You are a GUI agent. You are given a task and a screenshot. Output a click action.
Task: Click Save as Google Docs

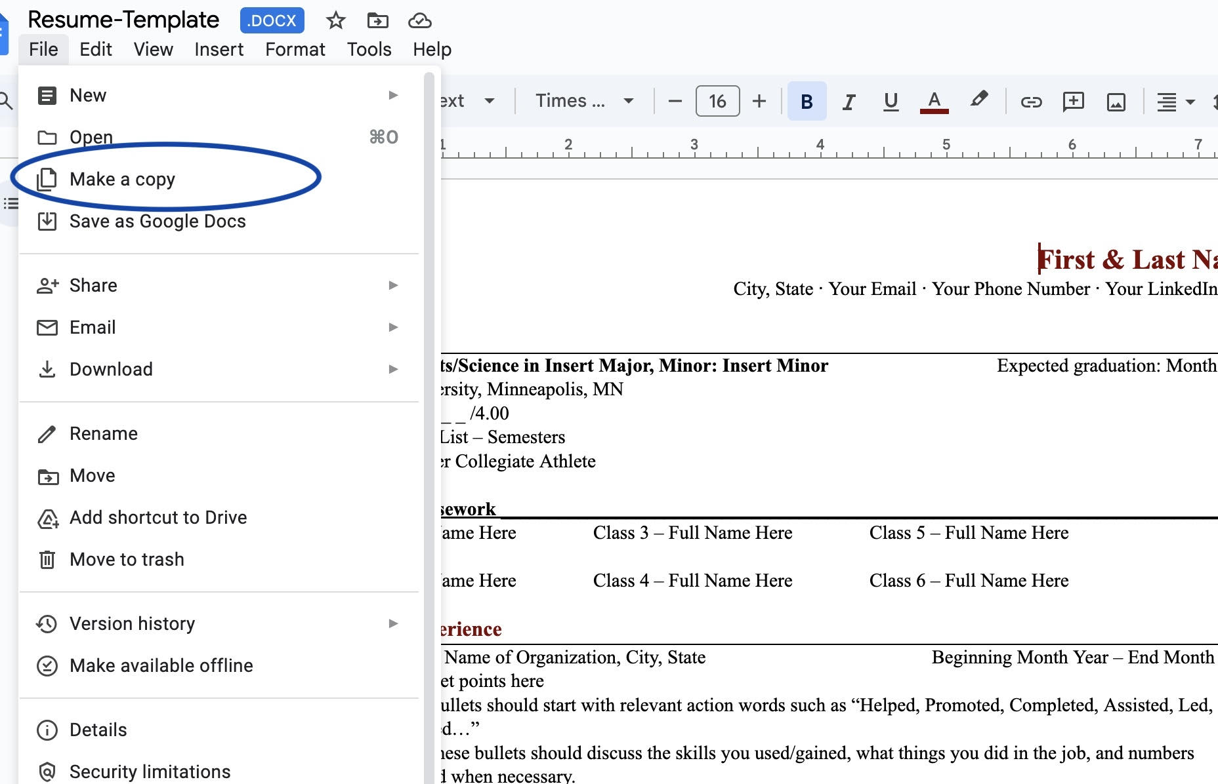coord(157,221)
